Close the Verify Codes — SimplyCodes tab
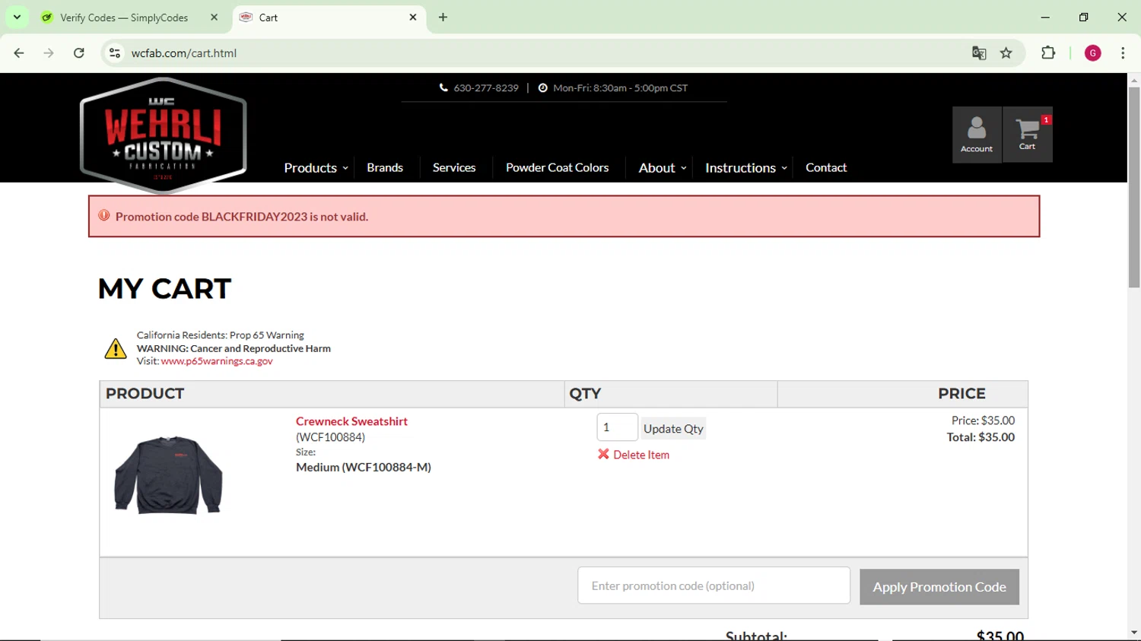 coord(214,17)
